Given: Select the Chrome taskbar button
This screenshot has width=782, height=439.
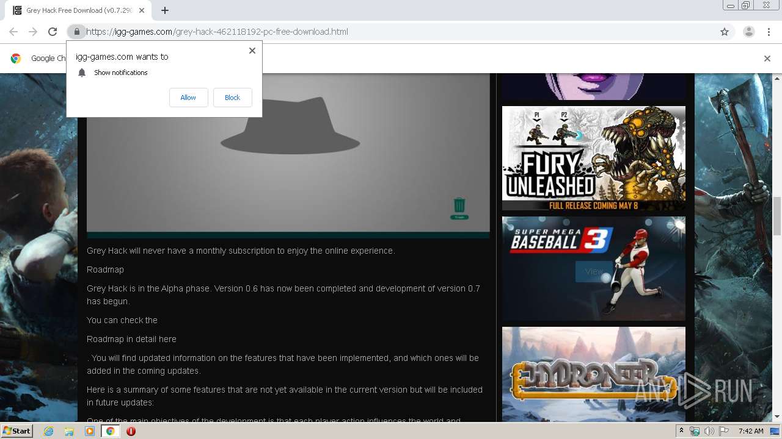Looking at the screenshot, I should pyautogui.click(x=111, y=431).
